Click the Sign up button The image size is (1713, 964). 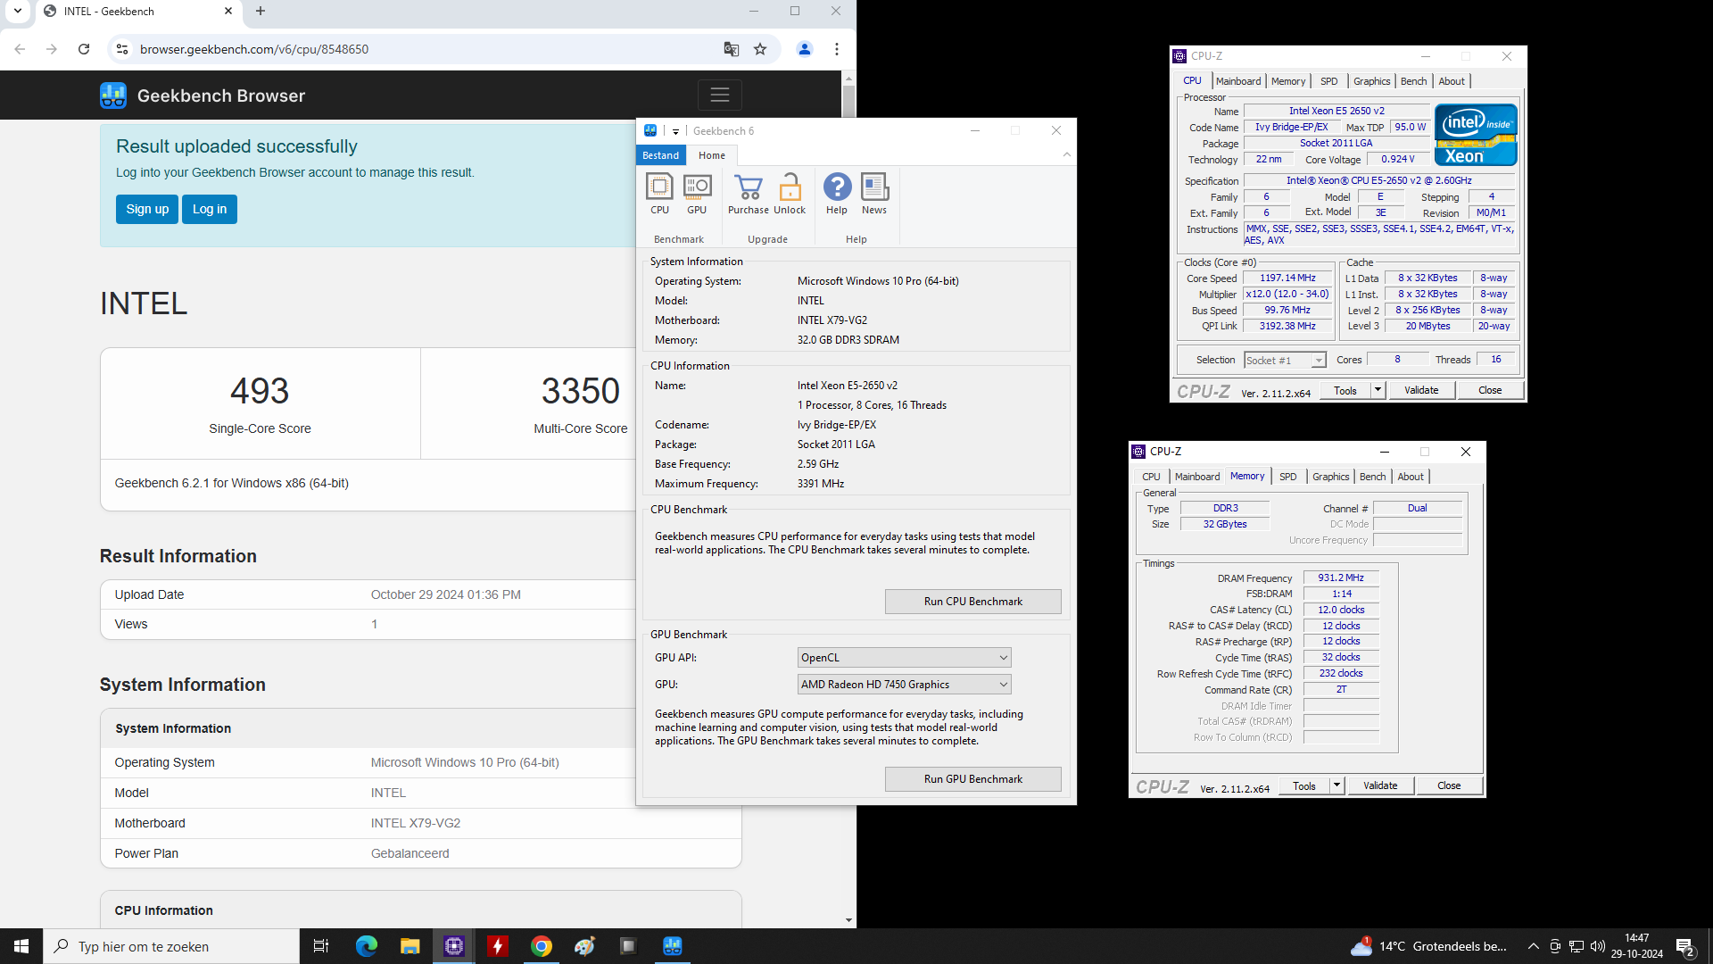coord(147,209)
